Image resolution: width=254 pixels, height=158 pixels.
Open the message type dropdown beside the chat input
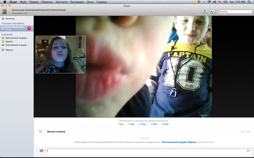pos(42,150)
